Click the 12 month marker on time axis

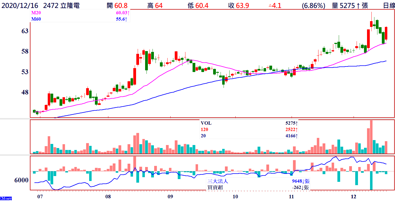point(354,197)
